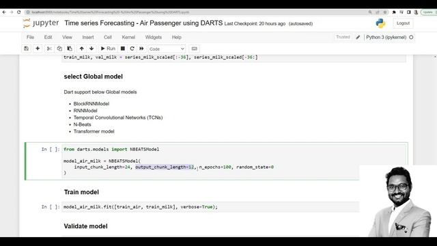The image size is (437, 246).
Task: Open the File menu
Action: pos(30,37)
